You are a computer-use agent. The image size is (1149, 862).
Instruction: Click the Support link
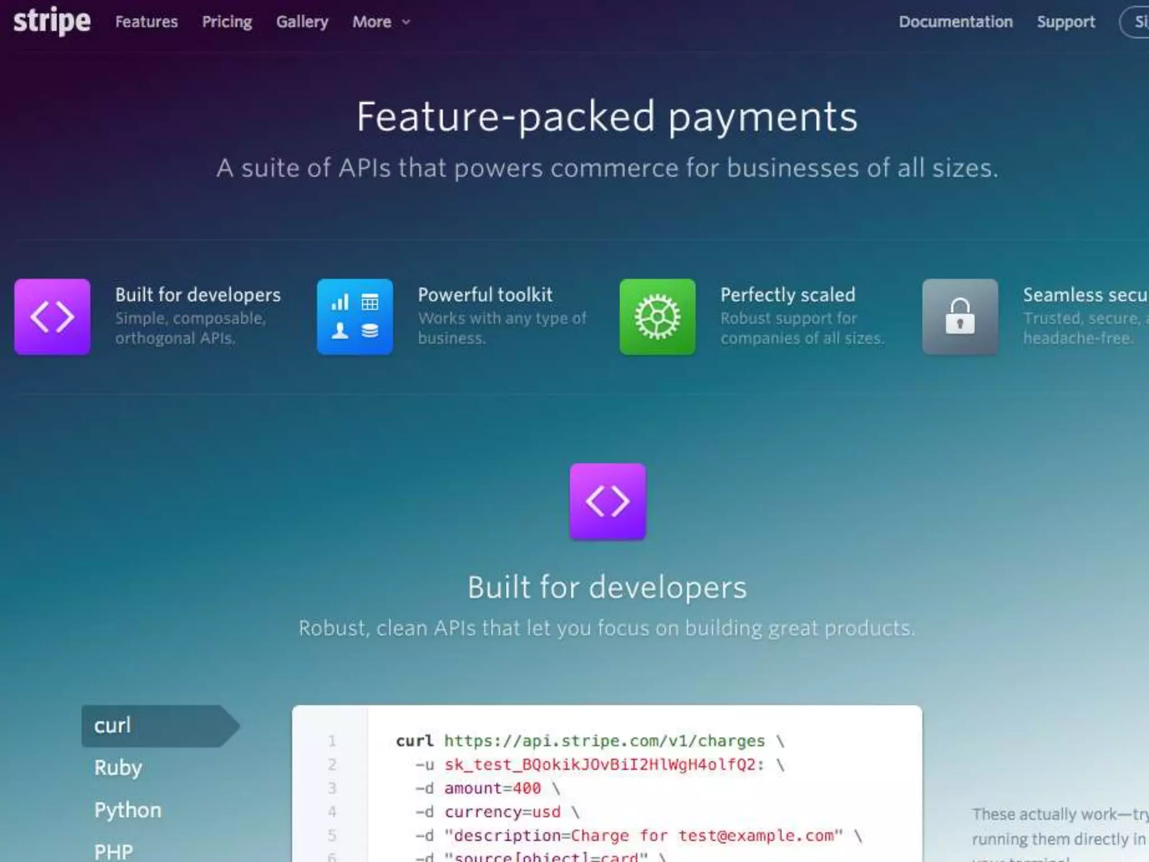(1065, 22)
